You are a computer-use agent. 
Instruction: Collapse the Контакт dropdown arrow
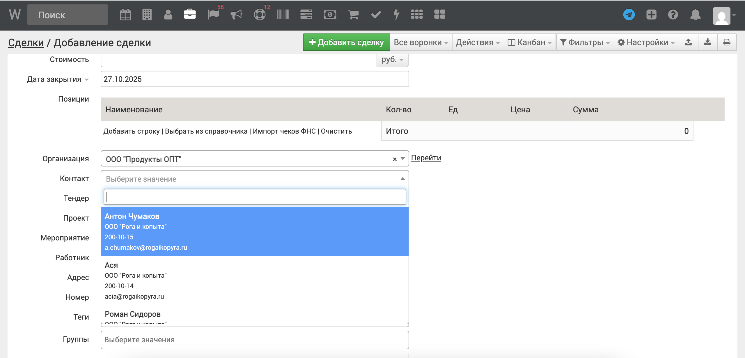pyautogui.click(x=402, y=179)
